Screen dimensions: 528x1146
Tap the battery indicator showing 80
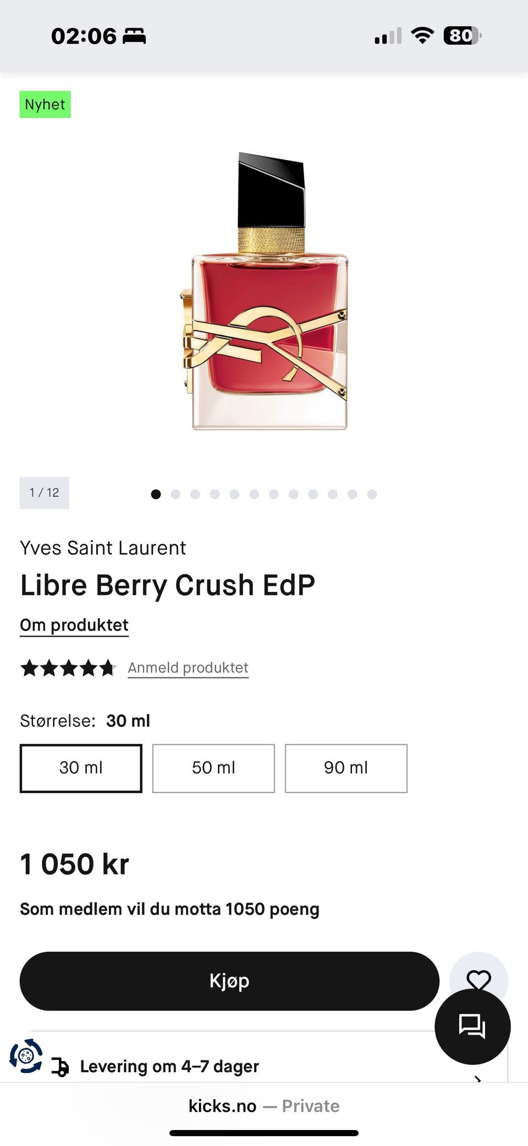(462, 36)
